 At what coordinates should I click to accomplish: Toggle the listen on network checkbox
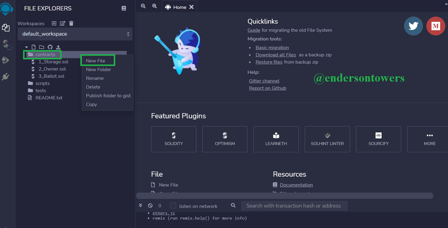tap(173, 206)
